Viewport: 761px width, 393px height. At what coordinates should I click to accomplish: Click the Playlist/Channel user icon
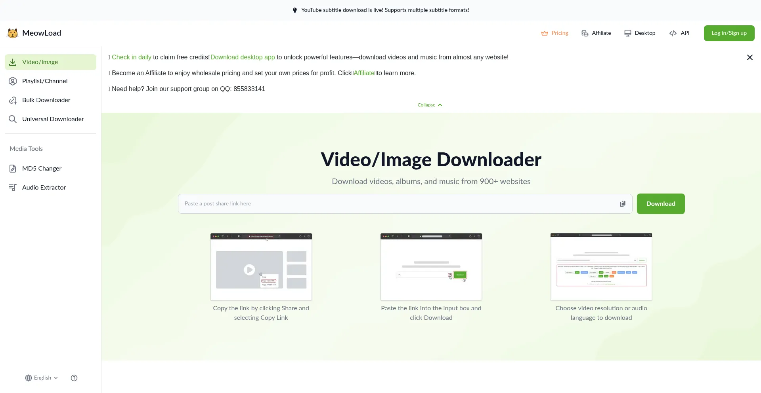pos(13,81)
